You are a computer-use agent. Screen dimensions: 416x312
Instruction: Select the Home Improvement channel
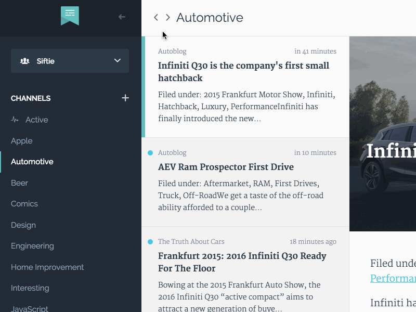tap(47, 267)
